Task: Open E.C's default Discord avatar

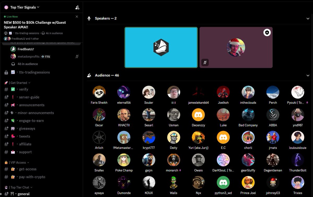Action: click(x=223, y=137)
